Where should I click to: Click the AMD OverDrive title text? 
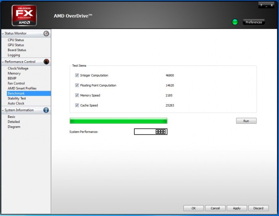[73, 16]
